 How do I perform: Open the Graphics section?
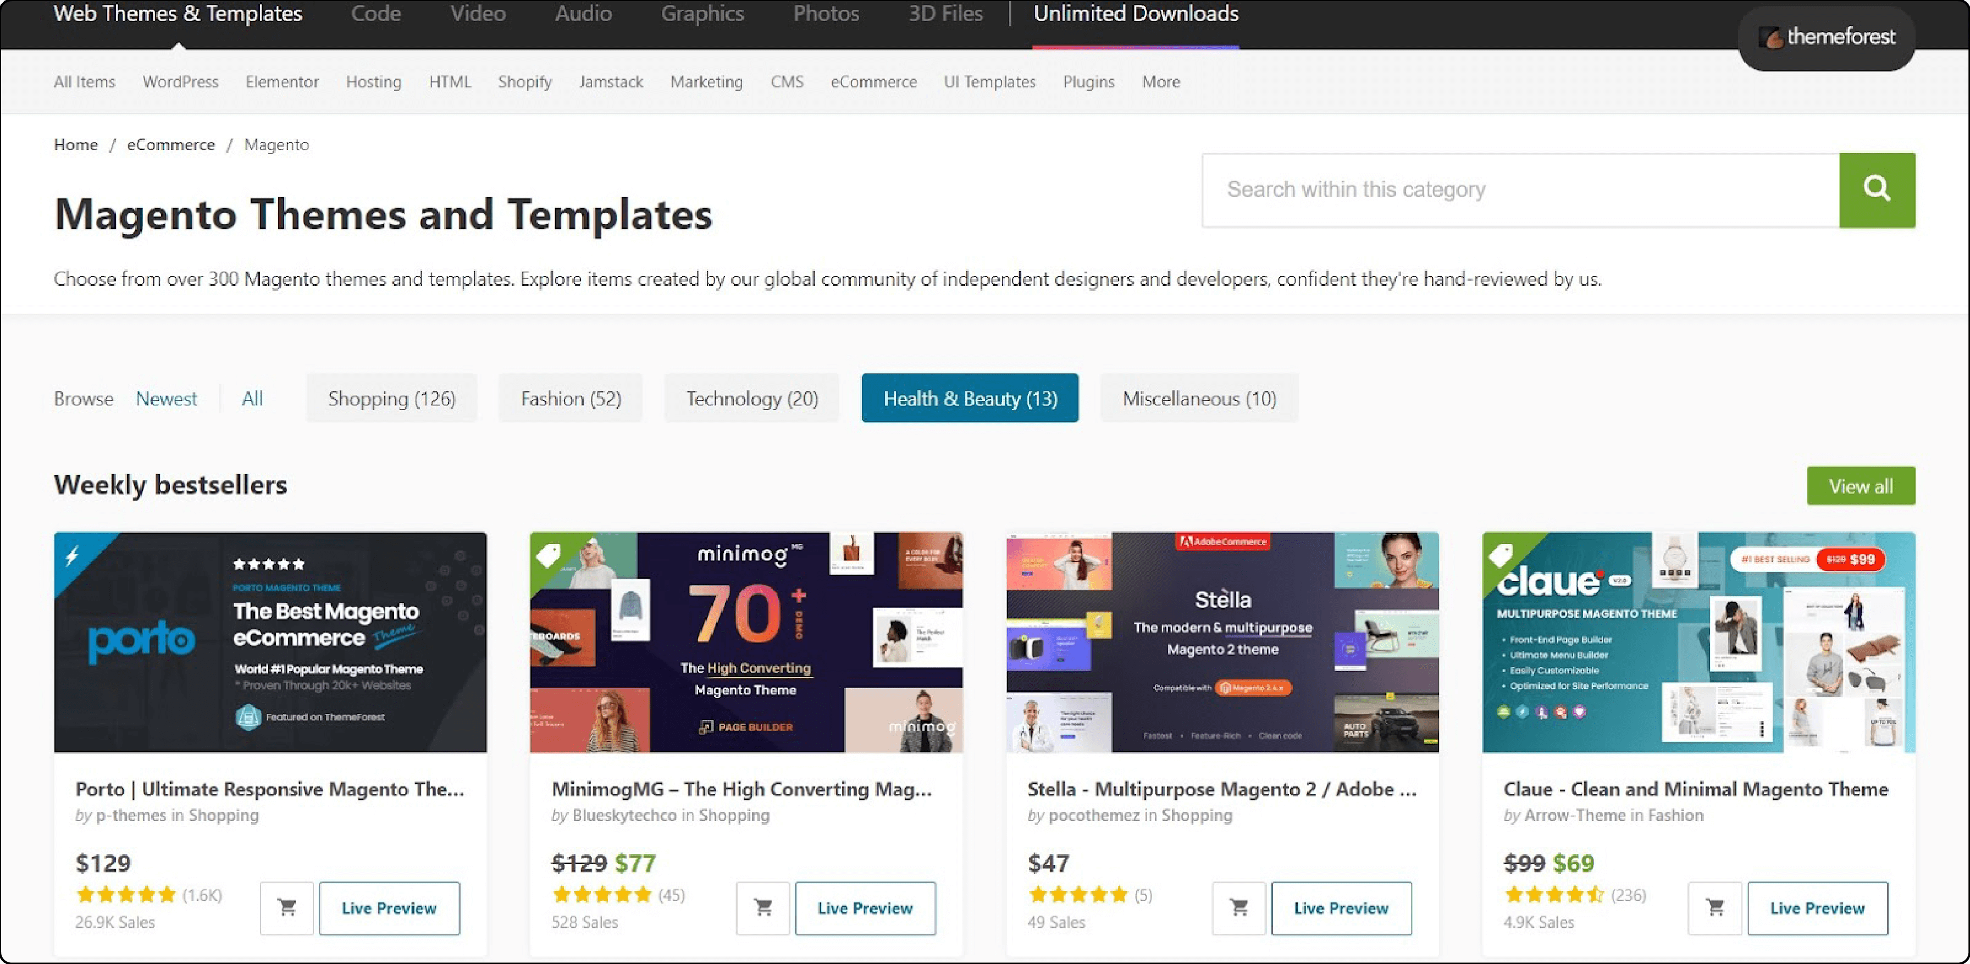[x=702, y=14]
